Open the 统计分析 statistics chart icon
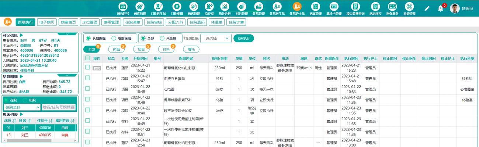Screen dimensions: 479x147 [x=225, y=7]
